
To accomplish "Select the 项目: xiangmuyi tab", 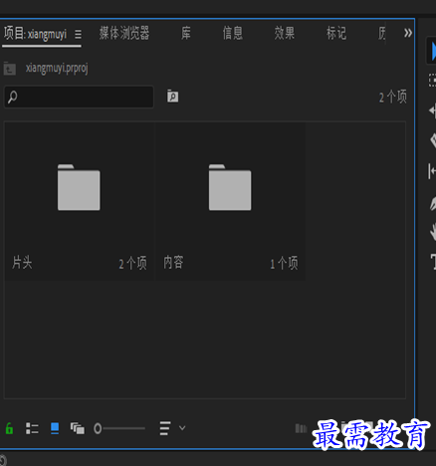I will point(35,34).
